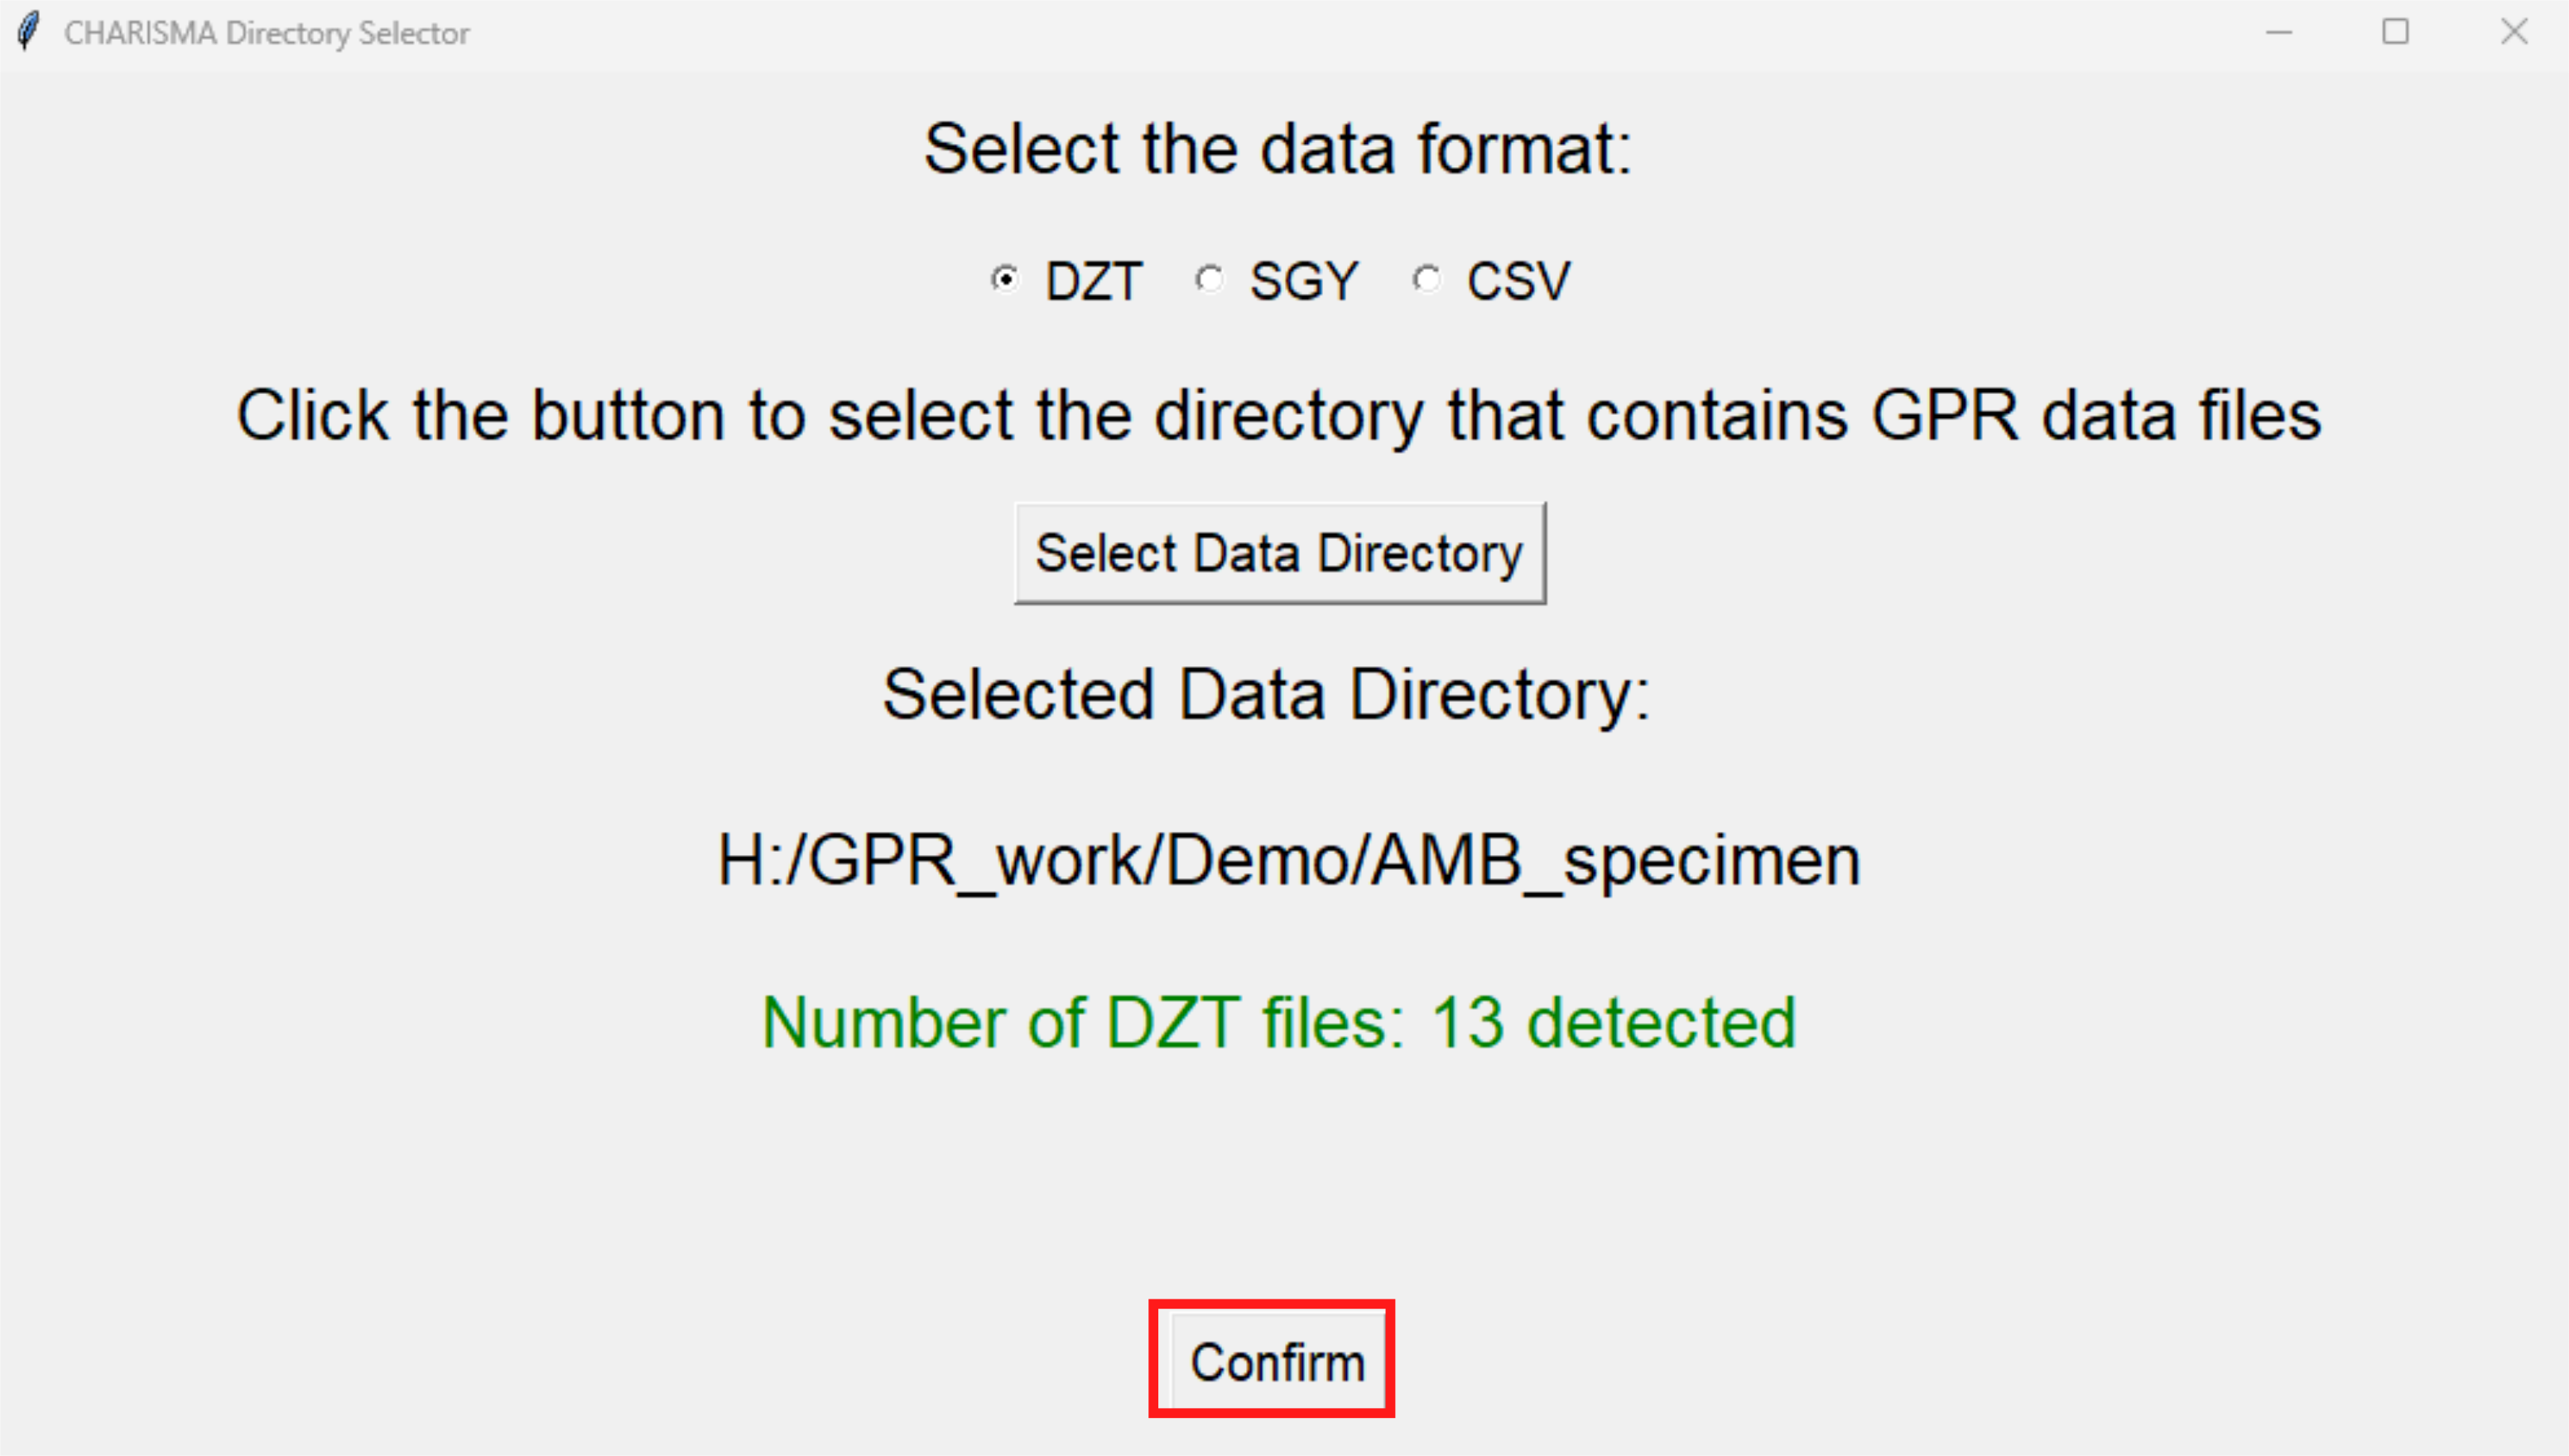Click the 'Select the data format:' heading
Image resolution: width=2569 pixels, height=1456 pixels.
[1278, 149]
